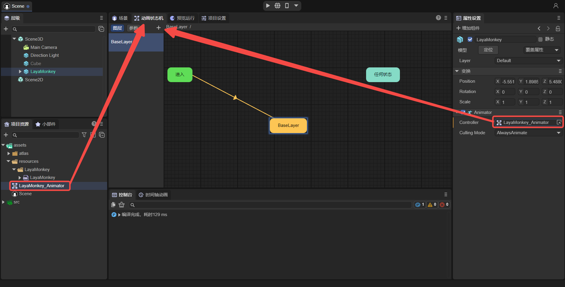Enable the static (静态) checkbox
The height and width of the screenshot is (287, 565).
tap(540, 39)
